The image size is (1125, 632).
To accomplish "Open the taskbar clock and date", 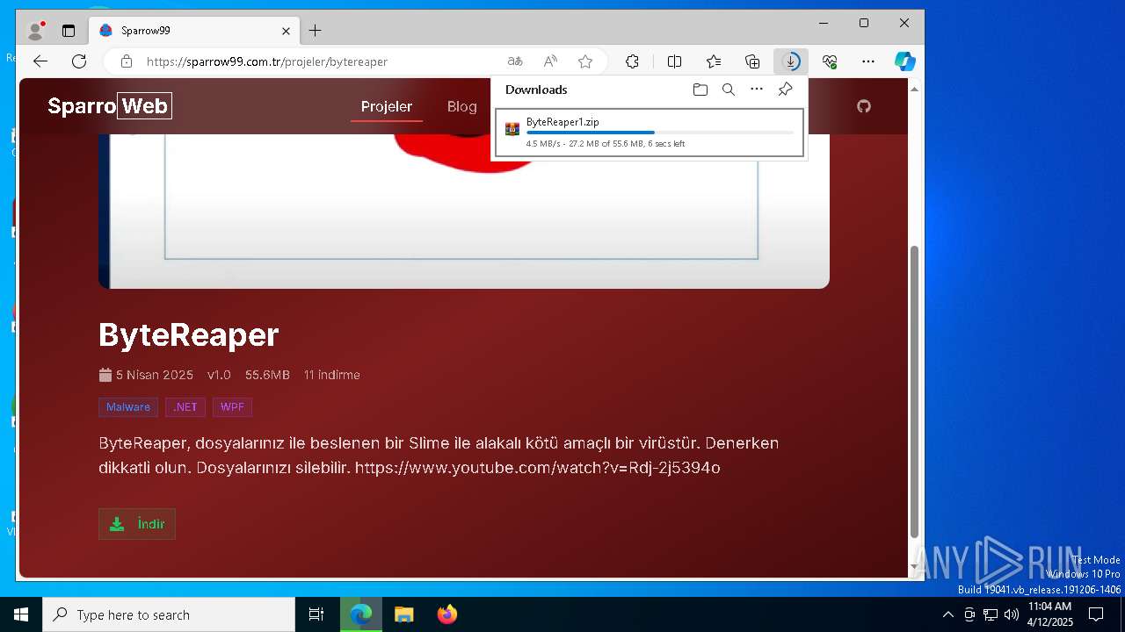I will click(x=1050, y=614).
